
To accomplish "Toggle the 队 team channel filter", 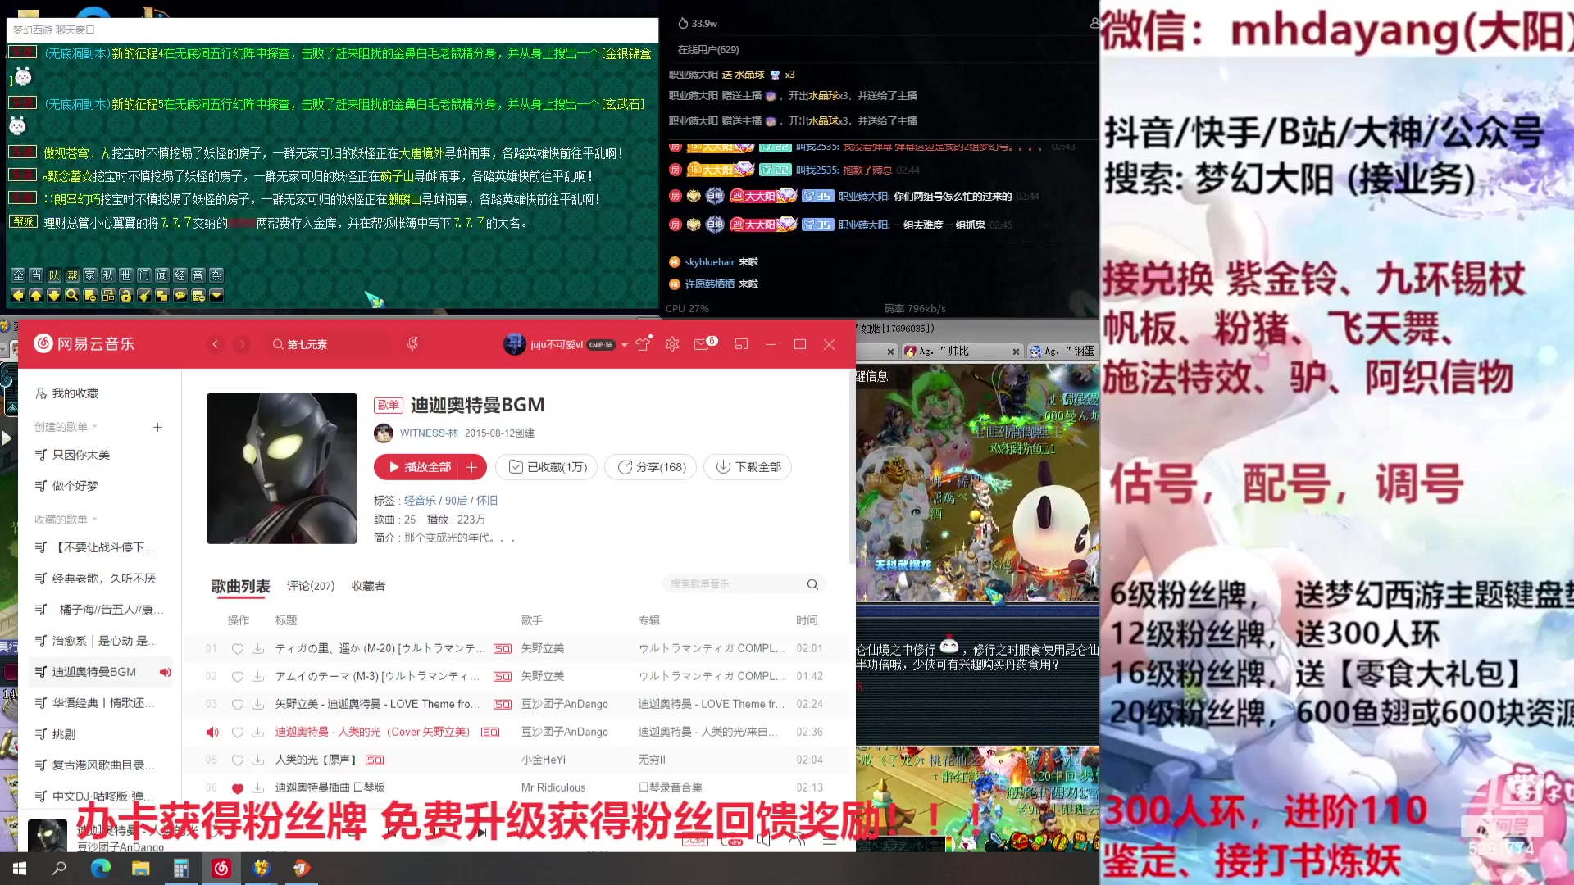I will [54, 275].
